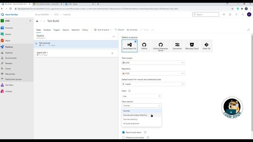This screenshot has height=142, width=253.
Task: Select Subversion as source
Action: tap(177, 46)
